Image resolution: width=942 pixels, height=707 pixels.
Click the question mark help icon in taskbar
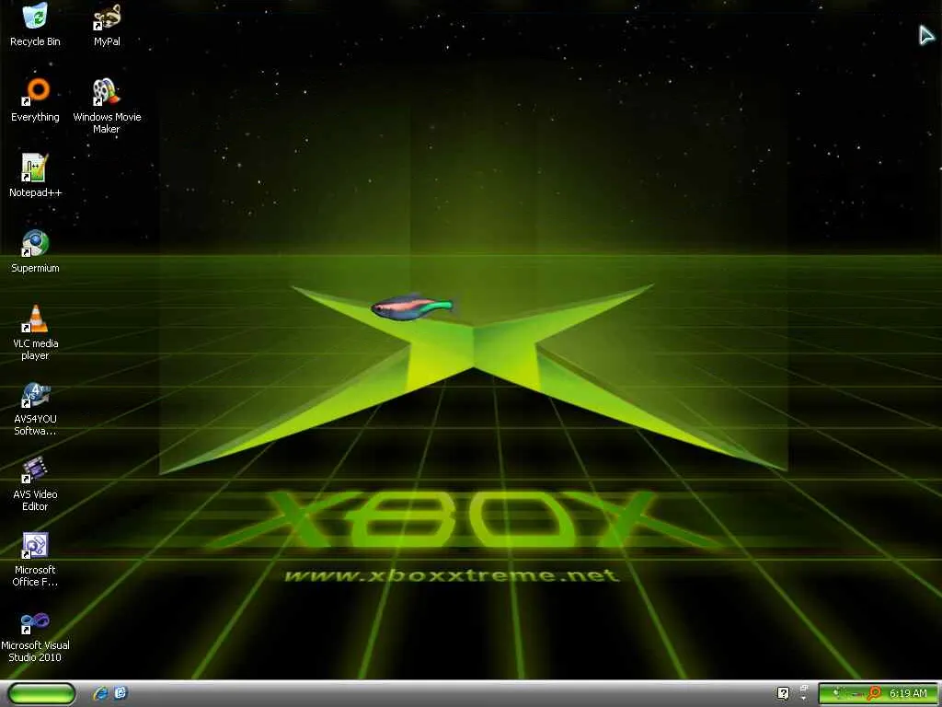783,693
